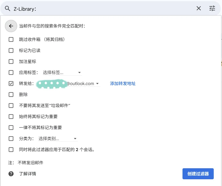Image resolution: width=222 pixels, height=186 pixels.
Task: Click the 注: 不转发旧邮件 note text
Action: [26, 163]
